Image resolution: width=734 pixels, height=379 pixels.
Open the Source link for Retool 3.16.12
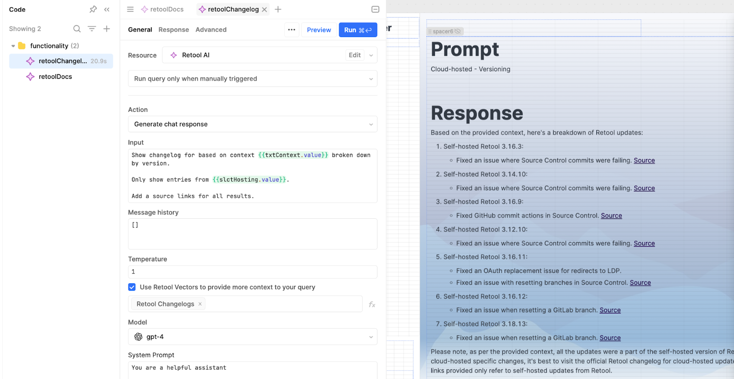pos(610,310)
